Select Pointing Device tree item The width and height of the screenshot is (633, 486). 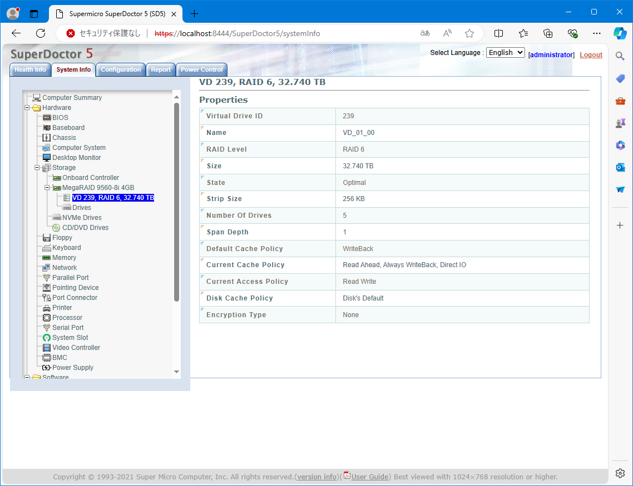coord(76,288)
